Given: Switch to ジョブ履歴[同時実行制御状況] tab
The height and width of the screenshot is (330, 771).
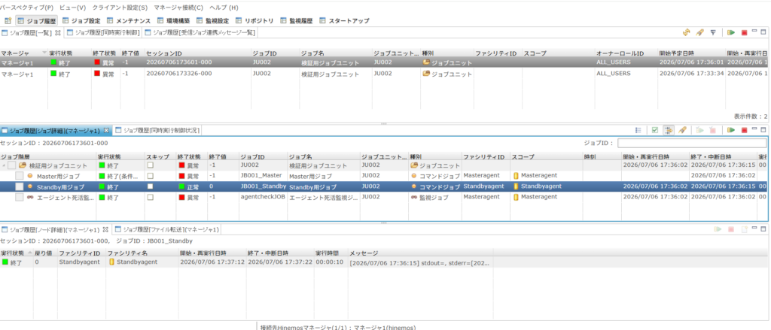Looking at the screenshot, I should pyautogui.click(x=157, y=131).
